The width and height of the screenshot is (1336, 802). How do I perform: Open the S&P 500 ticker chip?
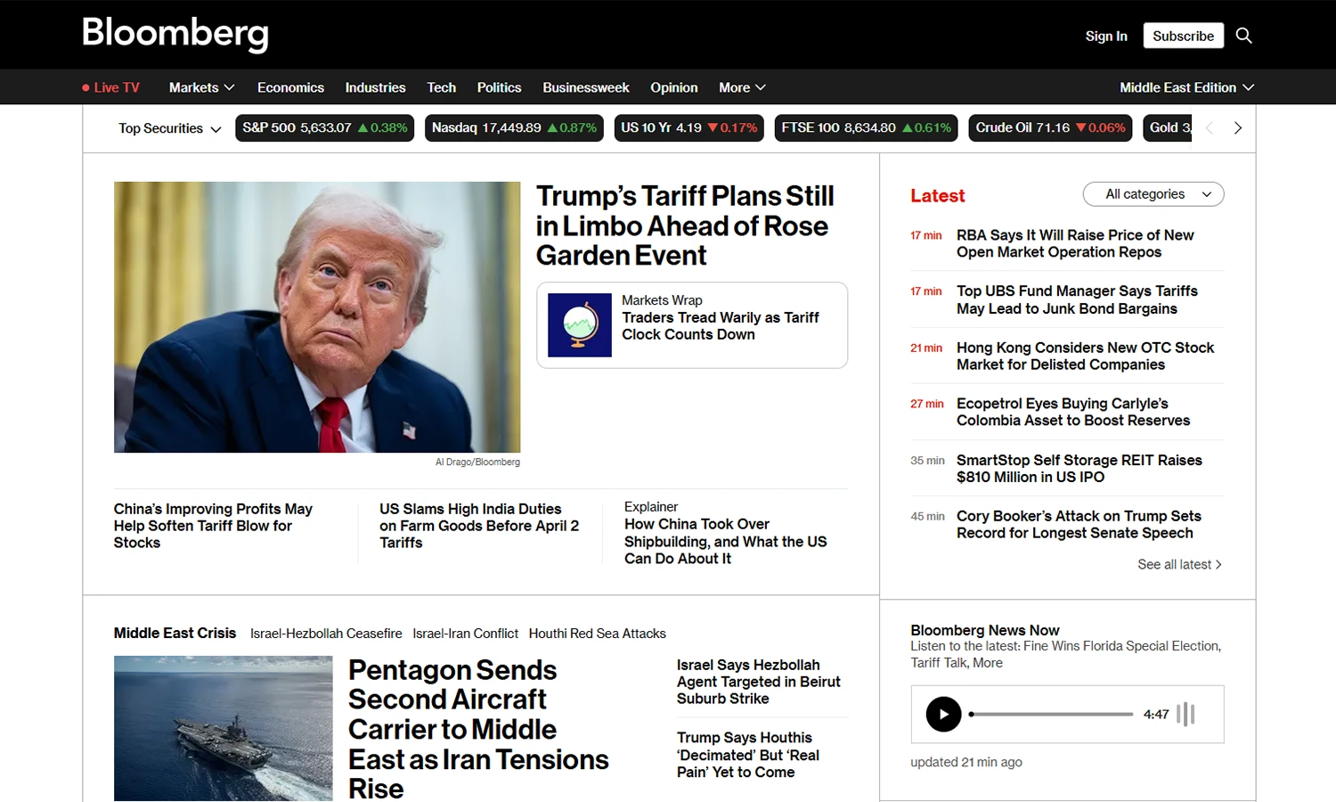coord(324,127)
